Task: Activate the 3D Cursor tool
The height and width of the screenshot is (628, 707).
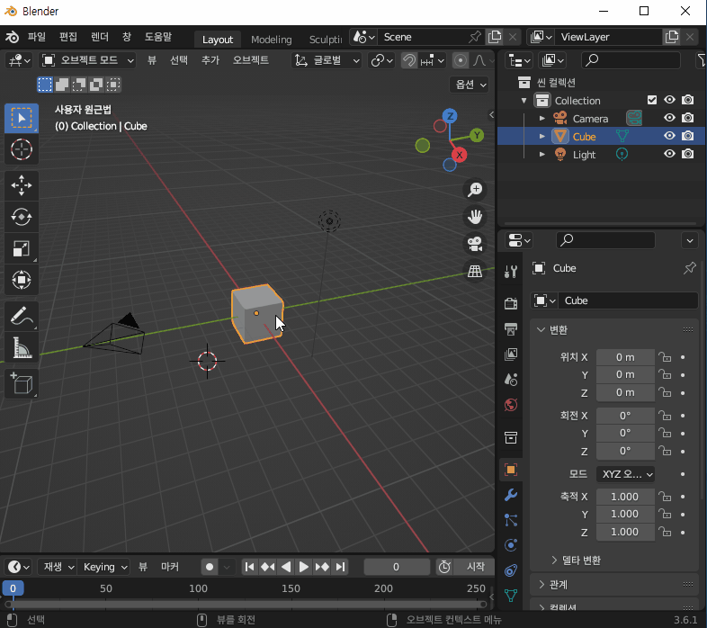Action: pyautogui.click(x=22, y=149)
